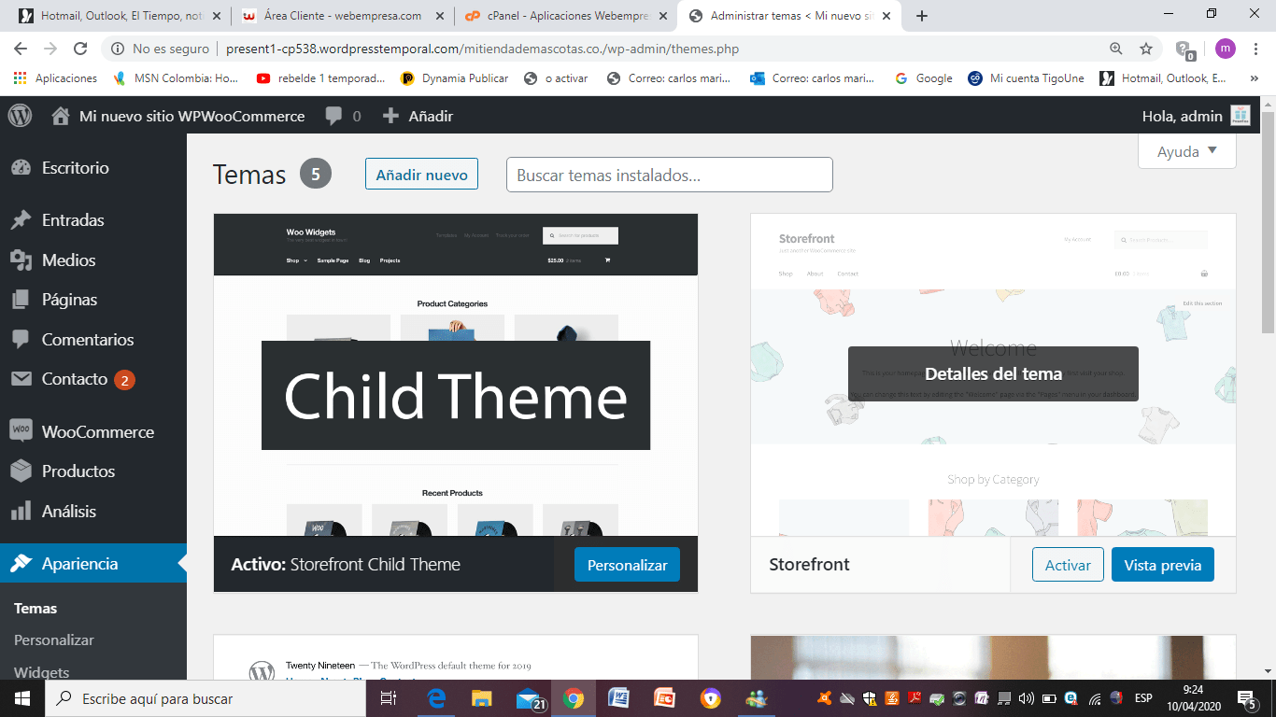
Task: Click the address bar URL
Action: pos(483,49)
